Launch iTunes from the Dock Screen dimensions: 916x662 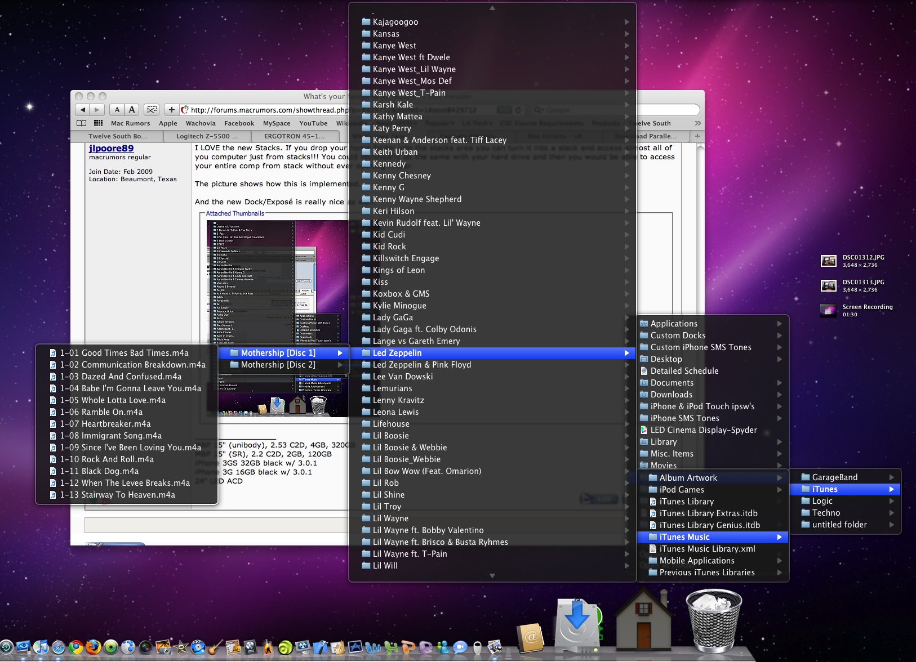[41, 647]
